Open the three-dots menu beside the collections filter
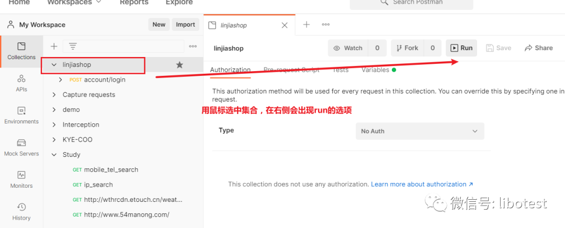The width and height of the screenshot is (565, 228). pyautogui.click(x=193, y=46)
